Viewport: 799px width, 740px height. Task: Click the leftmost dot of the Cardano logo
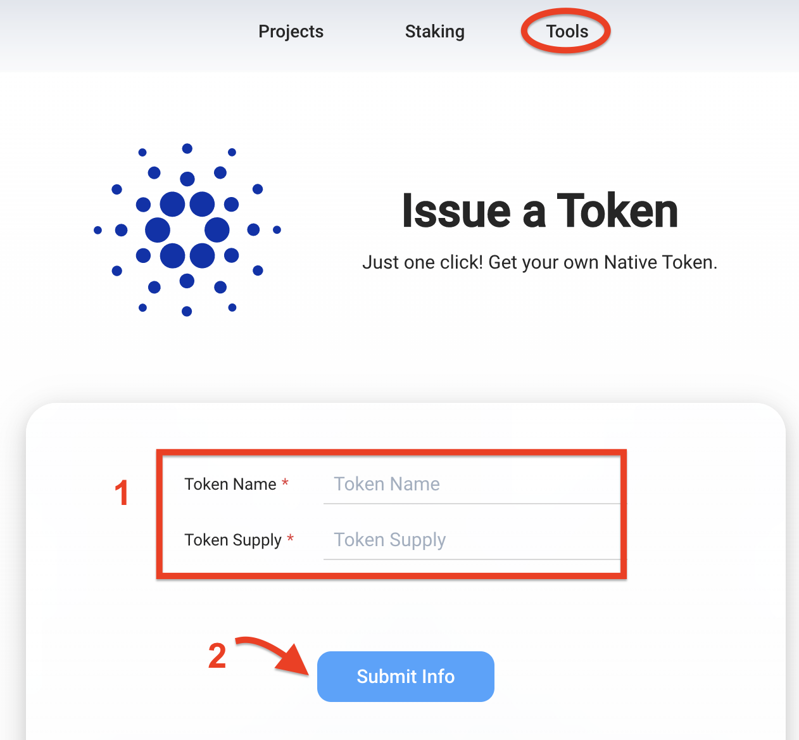[98, 230]
